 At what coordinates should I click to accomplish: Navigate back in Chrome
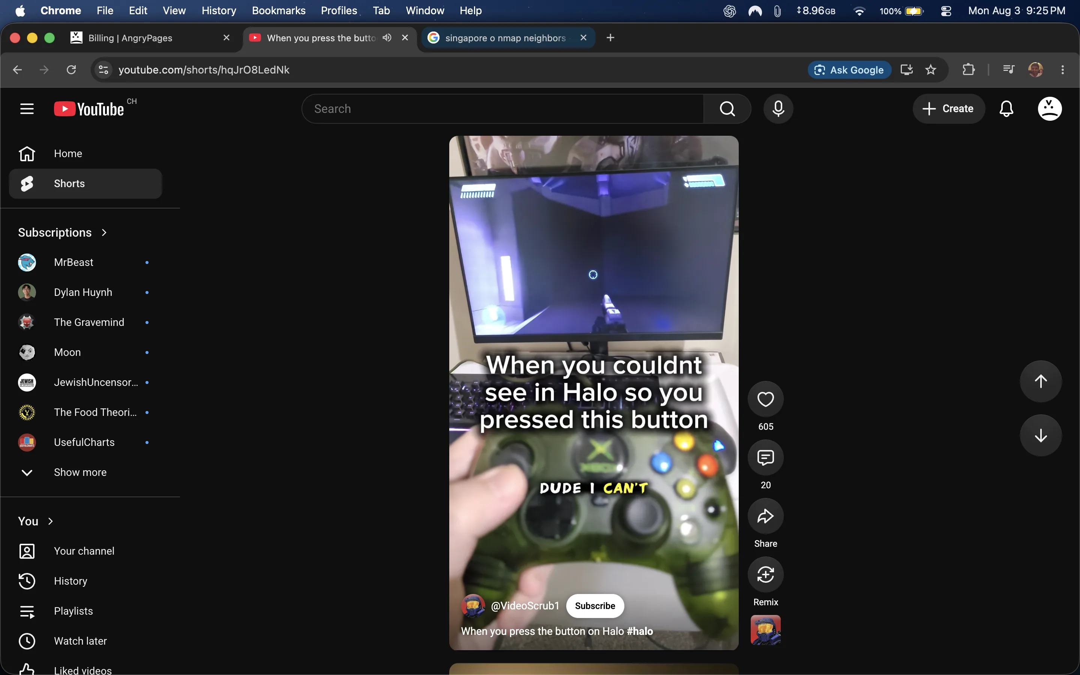click(17, 70)
